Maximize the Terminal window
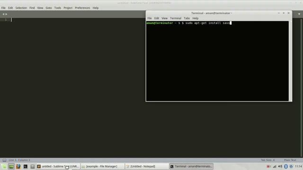 coord(284,13)
